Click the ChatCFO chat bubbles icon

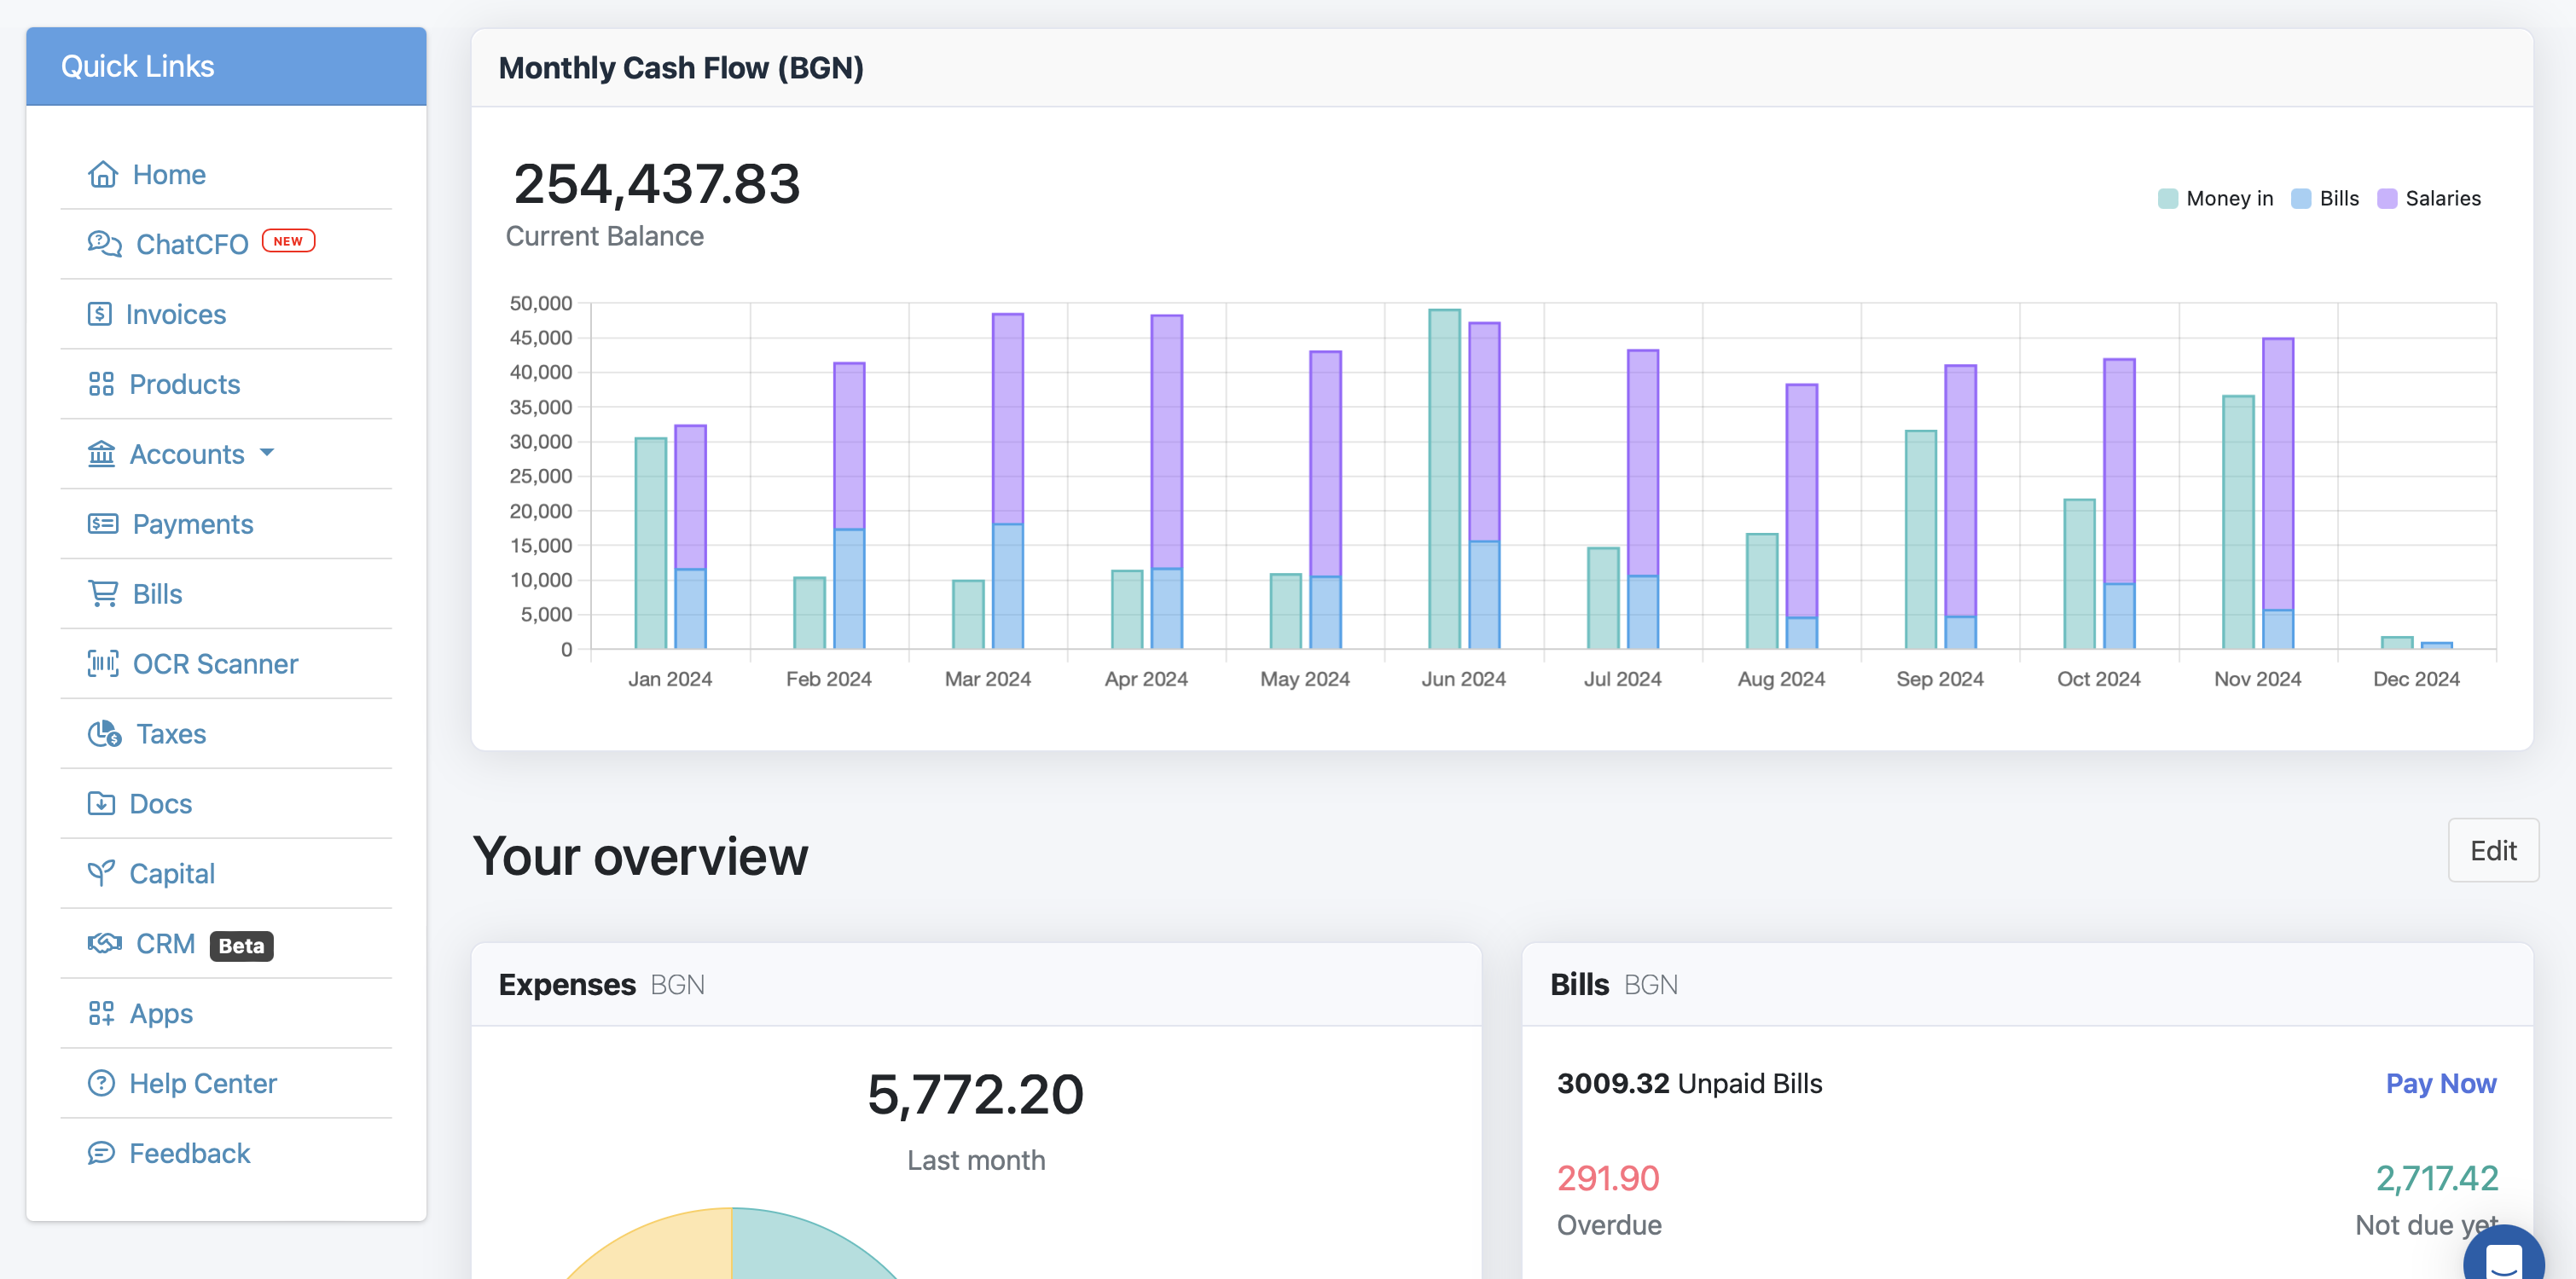105,244
